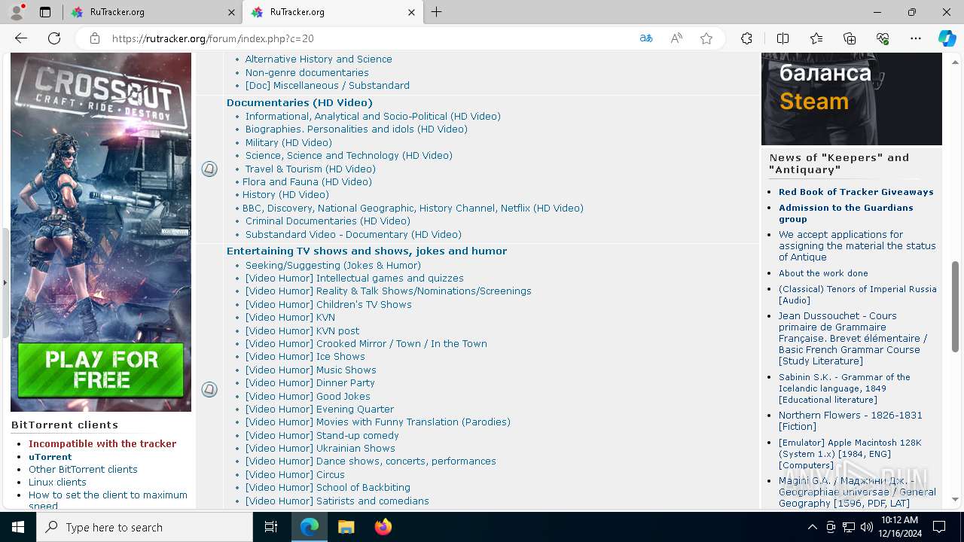Activate the read aloud icon
The image size is (964, 542).
676,38
